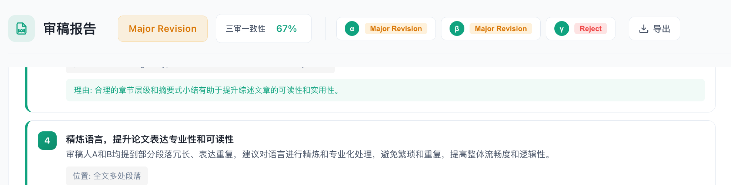Click the download arrow icon beside 导出
This screenshot has width=731, height=185.
click(x=644, y=28)
